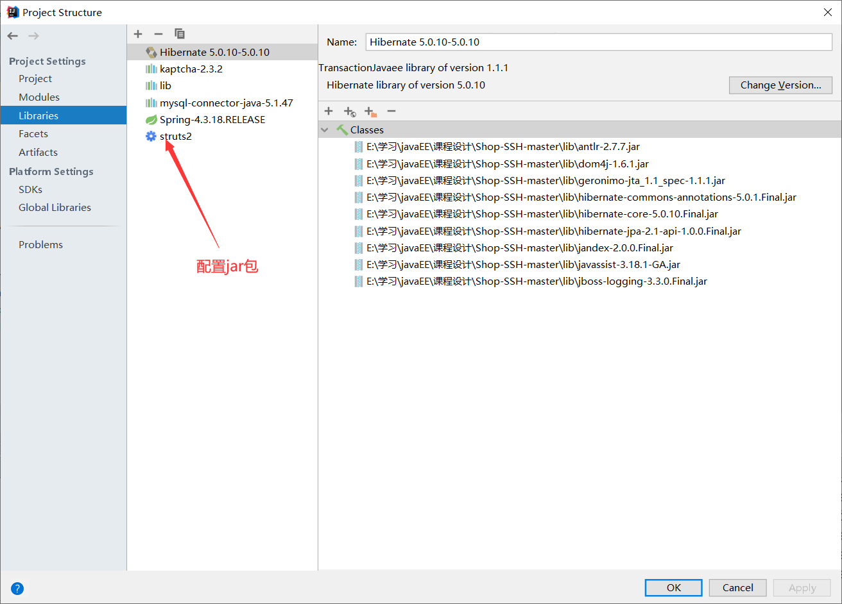Click the Platform Settings heading

click(x=51, y=171)
